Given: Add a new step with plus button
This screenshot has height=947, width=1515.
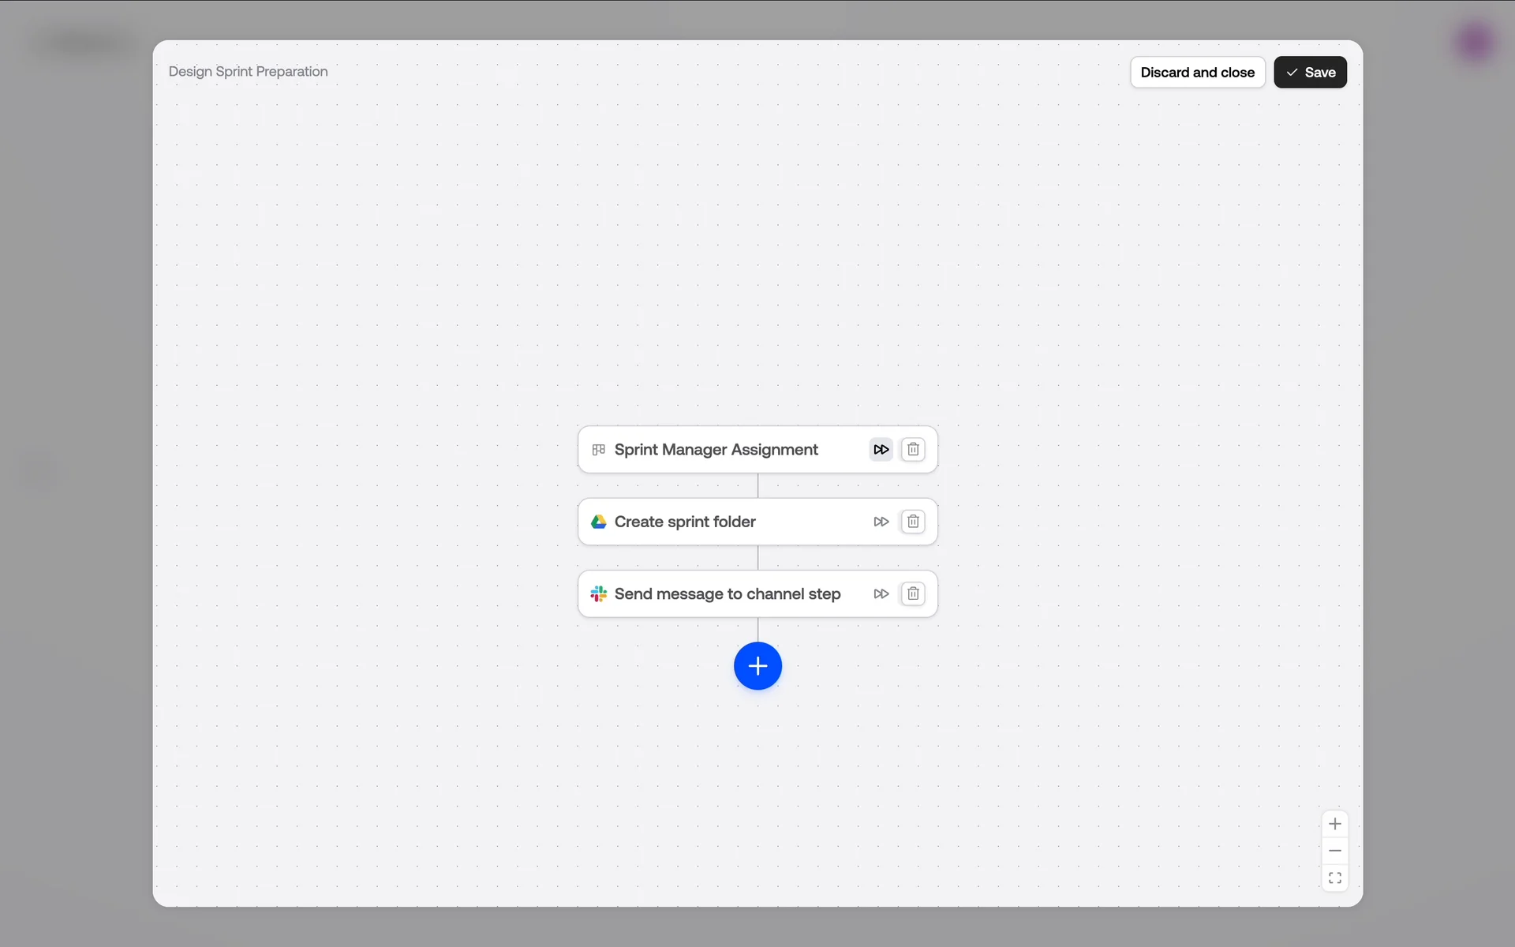Looking at the screenshot, I should click(757, 666).
